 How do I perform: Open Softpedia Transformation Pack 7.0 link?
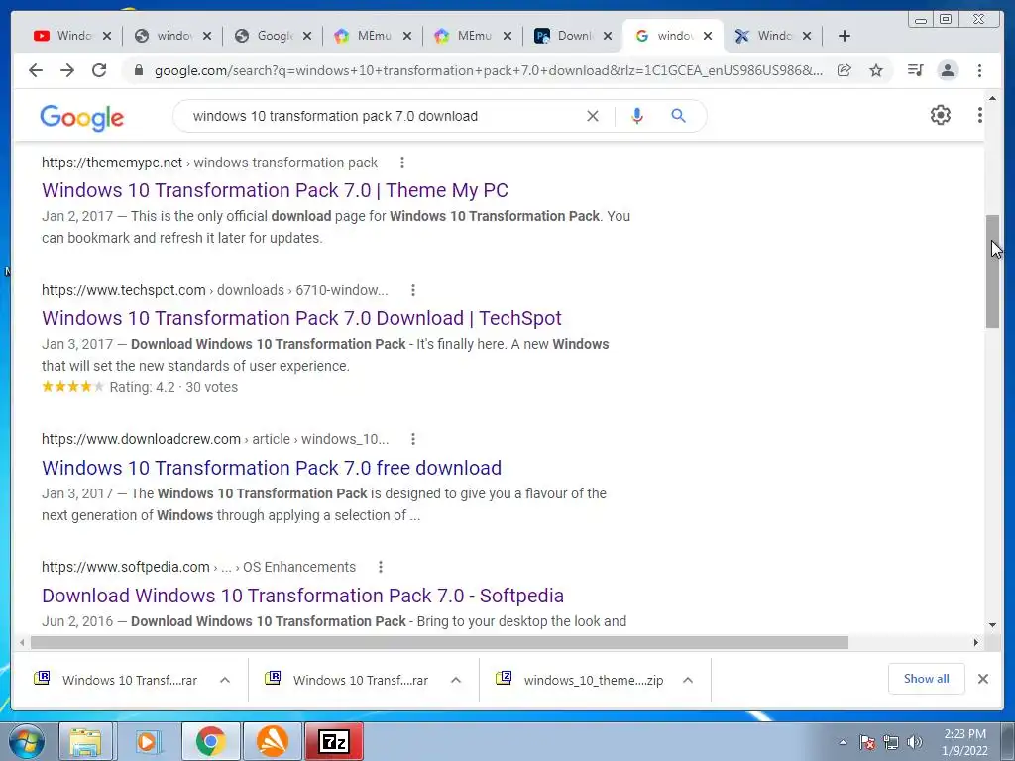pyautogui.click(x=302, y=596)
